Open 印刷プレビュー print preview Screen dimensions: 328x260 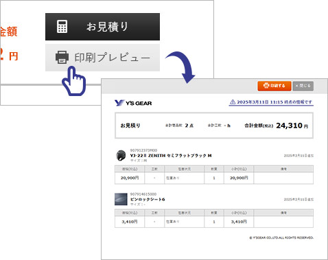[102, 58]
